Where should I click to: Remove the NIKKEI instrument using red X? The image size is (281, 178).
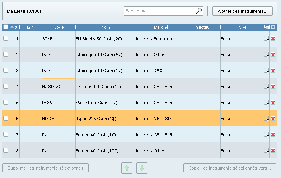coord(273,118)
